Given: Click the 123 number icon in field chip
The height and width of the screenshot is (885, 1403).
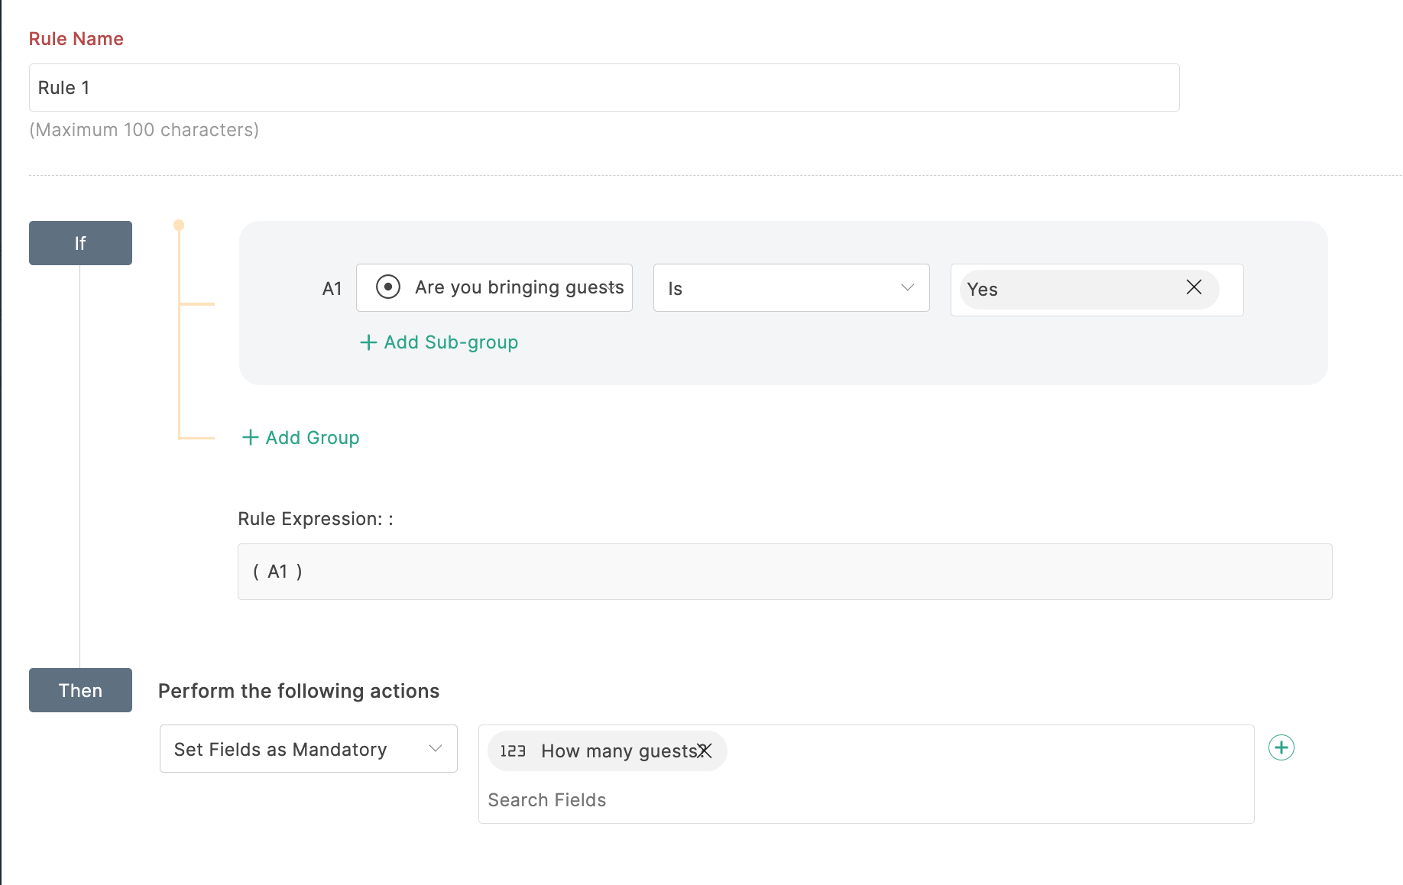Looking at the screenshot, I should [x=513, y=751].
